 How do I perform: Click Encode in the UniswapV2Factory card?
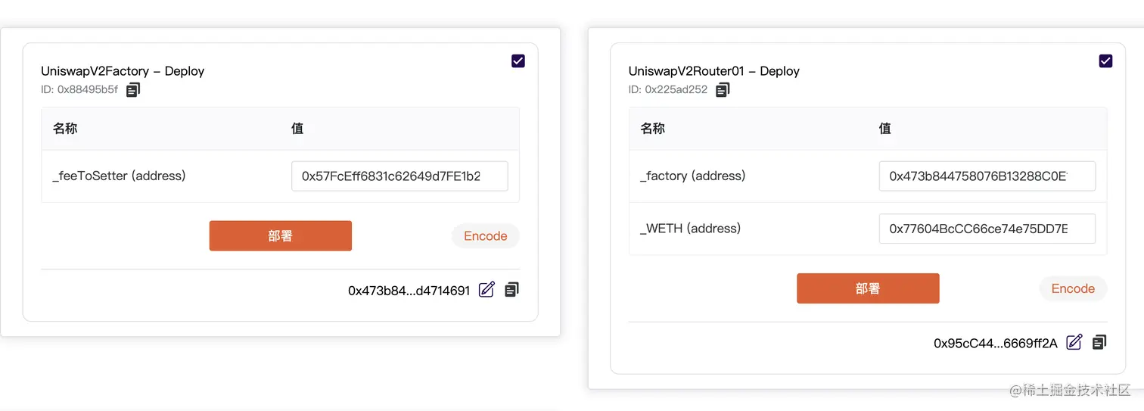tap(485, 236)
